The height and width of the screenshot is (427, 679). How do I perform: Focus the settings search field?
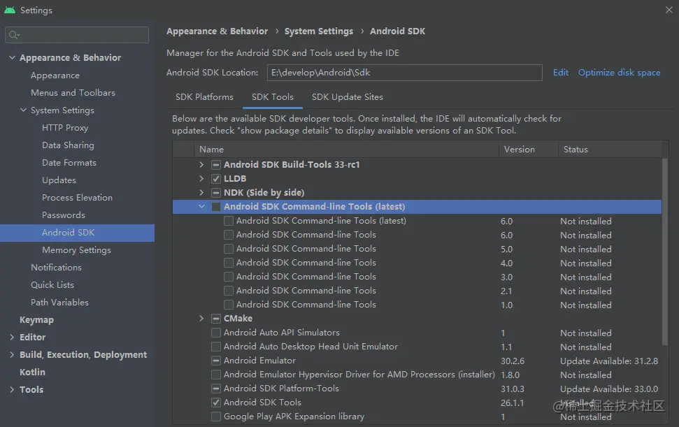(x=77, y=35)
